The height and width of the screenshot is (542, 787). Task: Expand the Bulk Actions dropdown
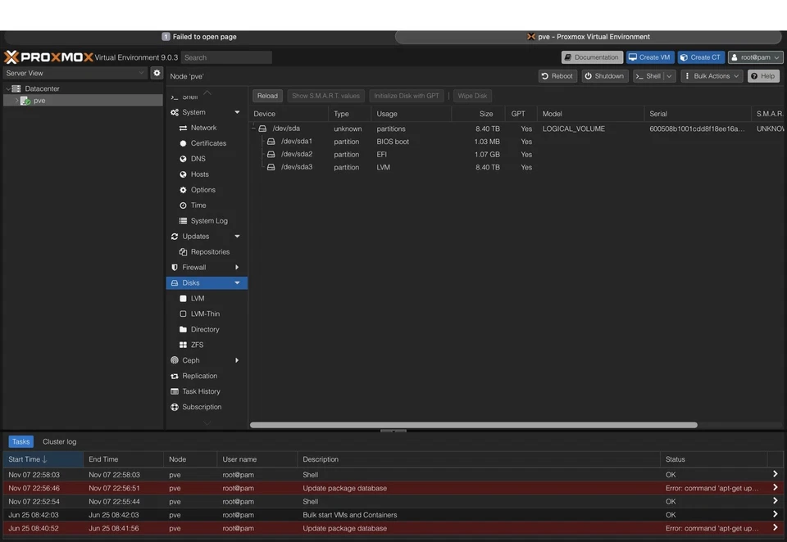(x=712, y=76)
